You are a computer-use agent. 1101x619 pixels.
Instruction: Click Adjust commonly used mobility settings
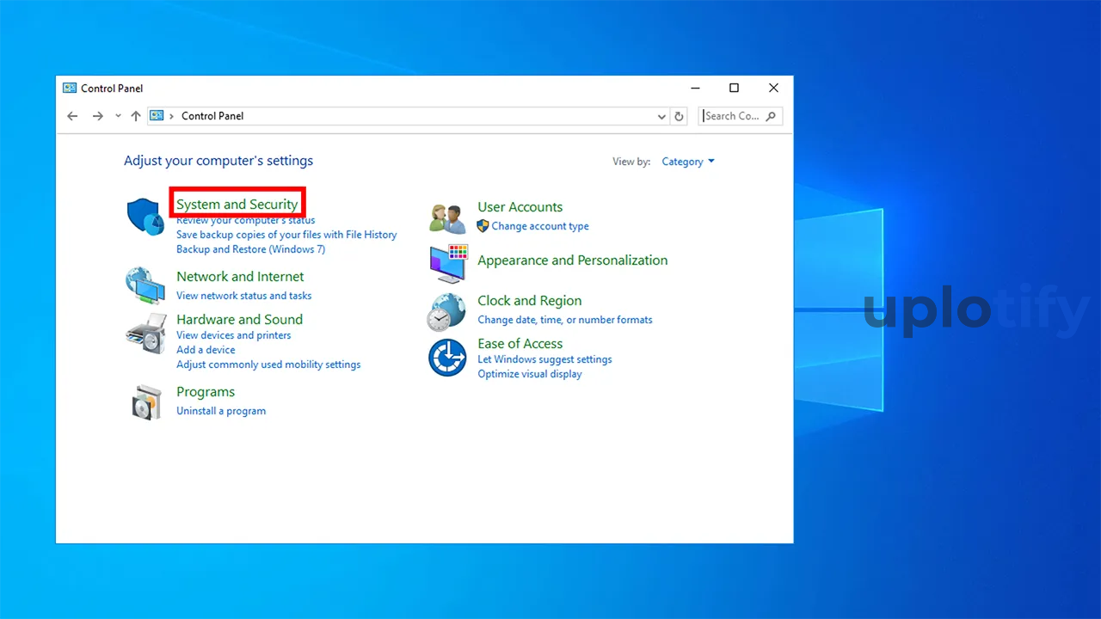[268, 365]
